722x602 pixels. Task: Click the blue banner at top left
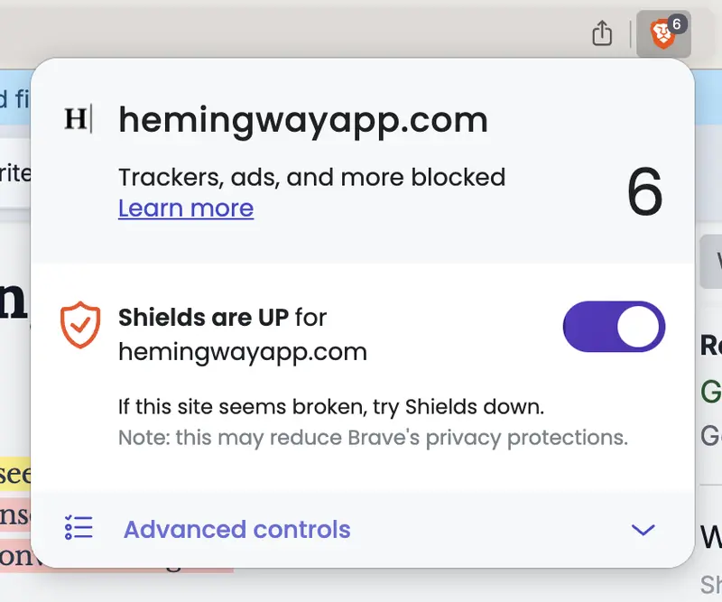point(14,97)
